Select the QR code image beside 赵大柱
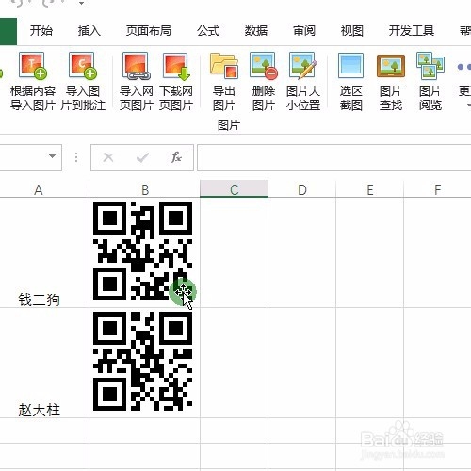This screenshot has width=471, height=471. point(143,361)
